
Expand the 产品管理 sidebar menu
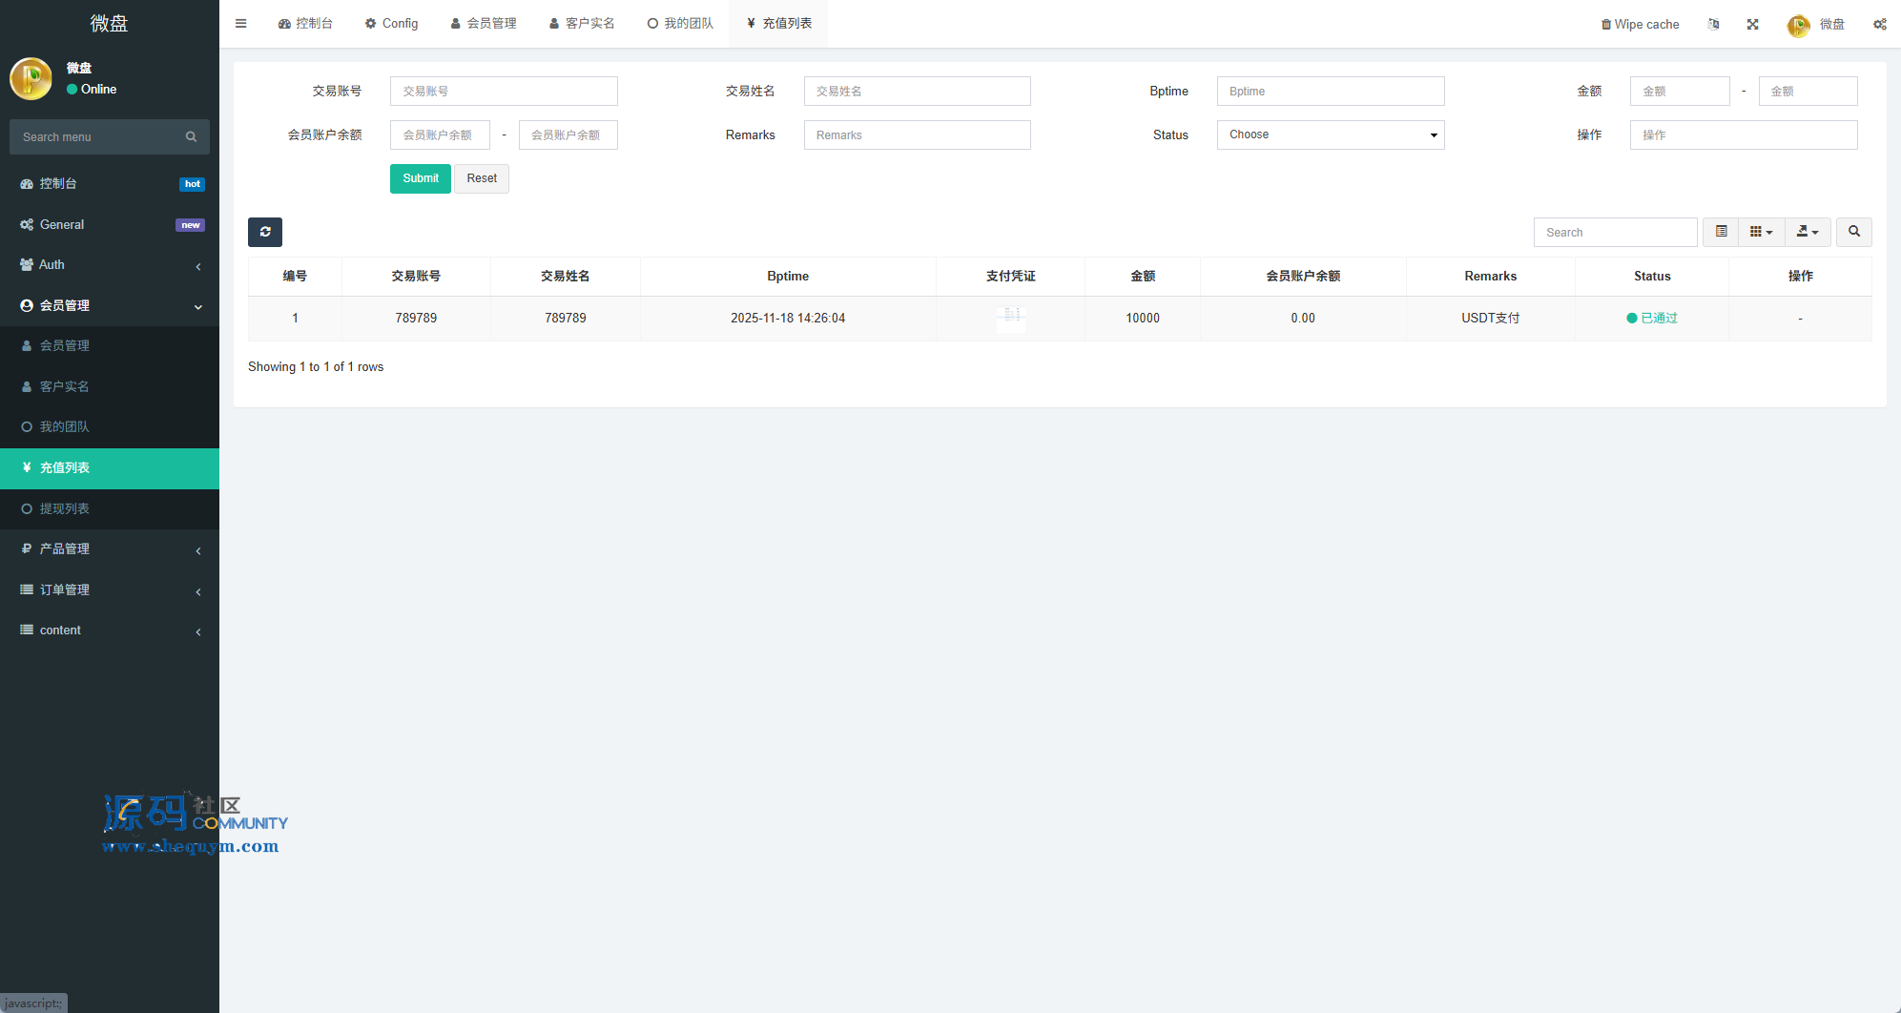[110, 548]
